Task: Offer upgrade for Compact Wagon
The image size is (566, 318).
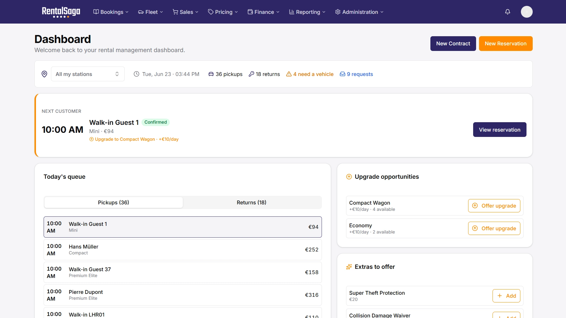Action: click(494, 206)
